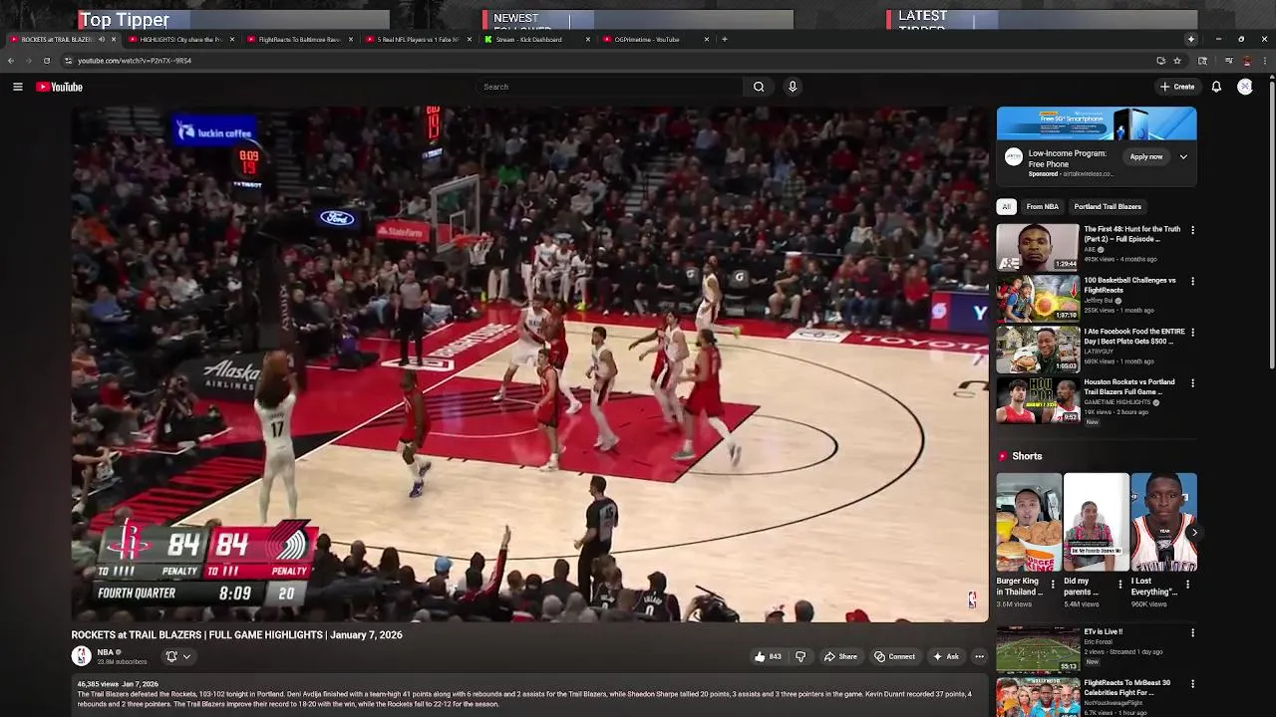Mute the audio on the Rockets tab

101,40
